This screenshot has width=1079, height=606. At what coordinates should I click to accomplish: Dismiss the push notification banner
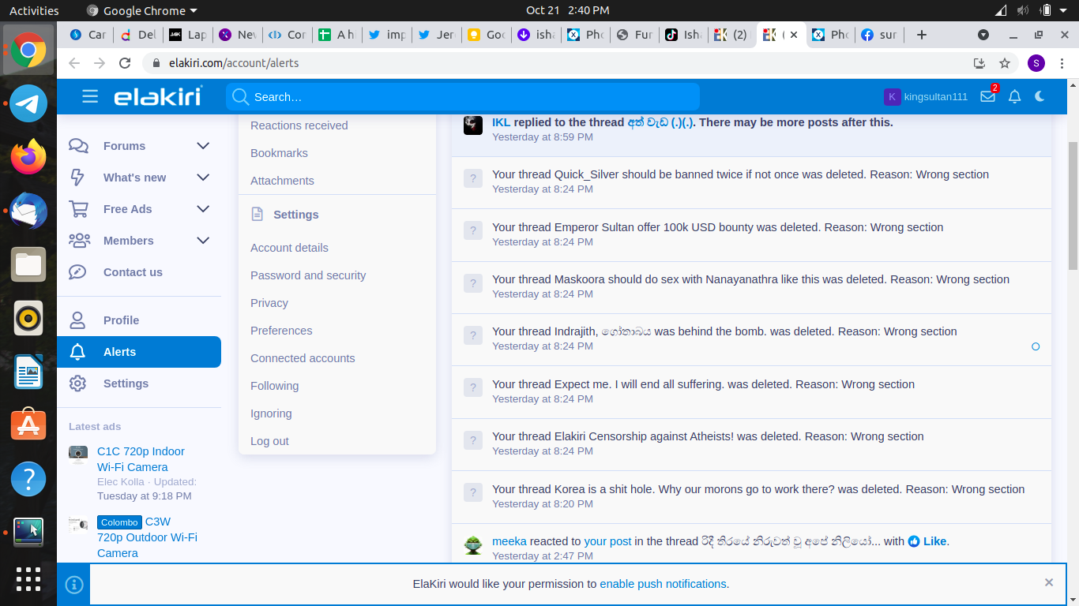1049,582
